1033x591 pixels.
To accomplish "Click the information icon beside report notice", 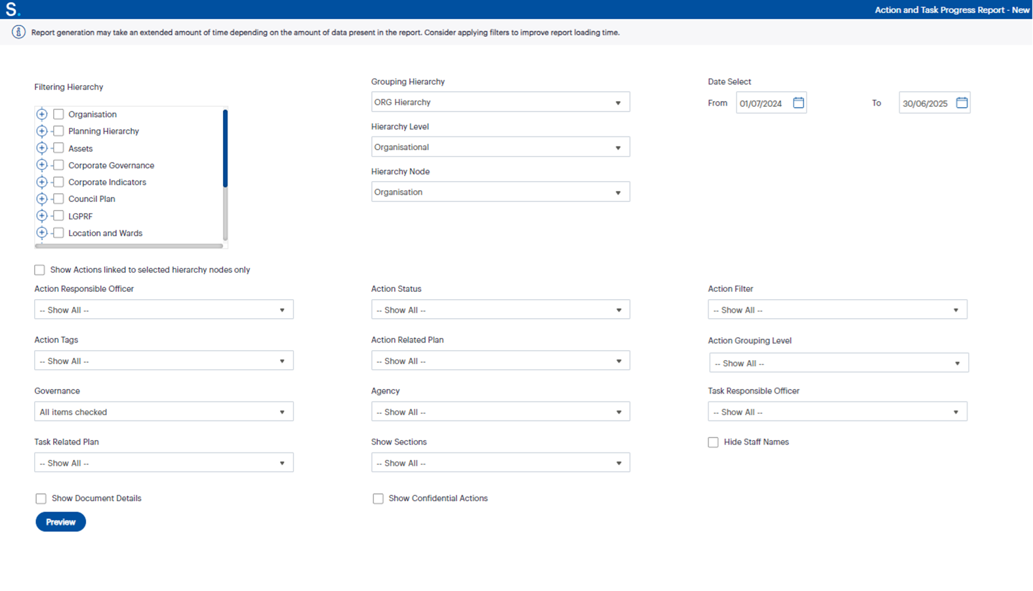I will coord(18,32).
